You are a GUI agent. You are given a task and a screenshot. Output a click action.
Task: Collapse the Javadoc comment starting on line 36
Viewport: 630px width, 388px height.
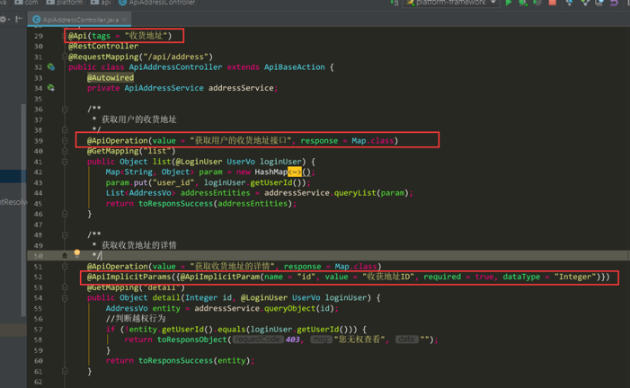point(65,109)
